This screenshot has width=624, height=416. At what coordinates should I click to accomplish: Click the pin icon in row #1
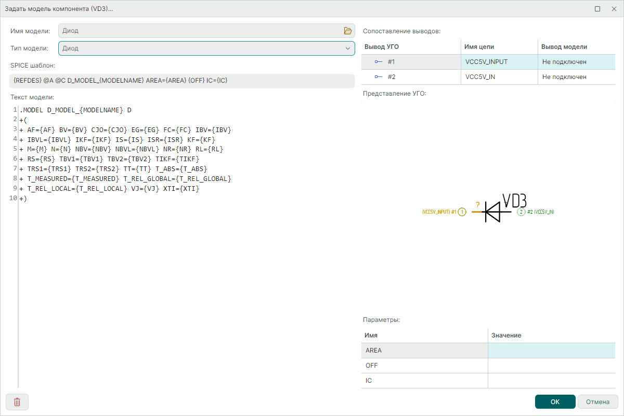click(378, 62)
